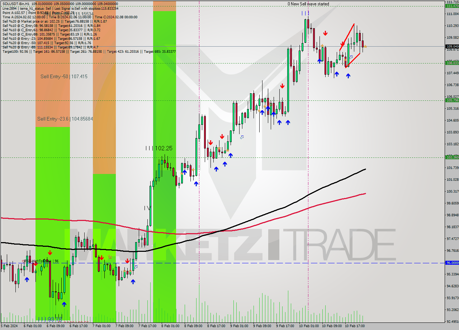Click the 110.293 price axis value
Viewport: 459px width, 330px height.
(453, 25)
